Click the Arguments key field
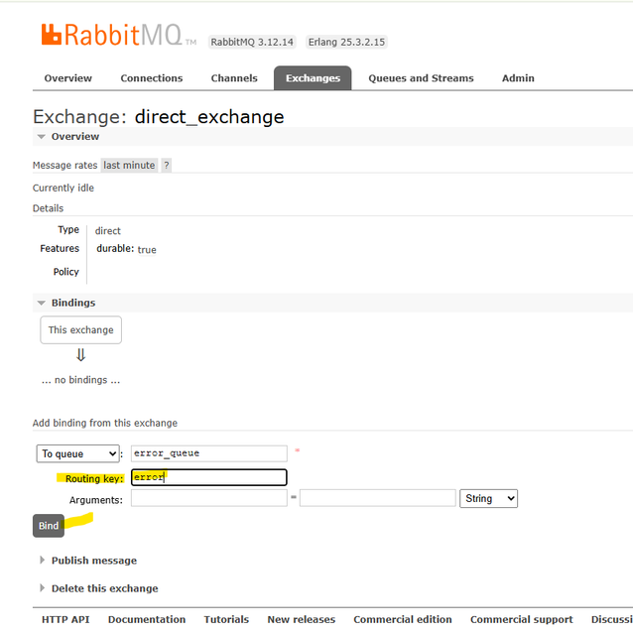This screenshot has width=633, height=635. (x=209, y=498)
